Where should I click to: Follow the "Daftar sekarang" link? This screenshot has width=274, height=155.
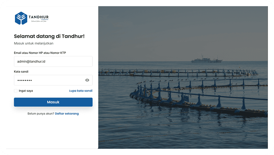pyautogui.click(x=67, y=114)
